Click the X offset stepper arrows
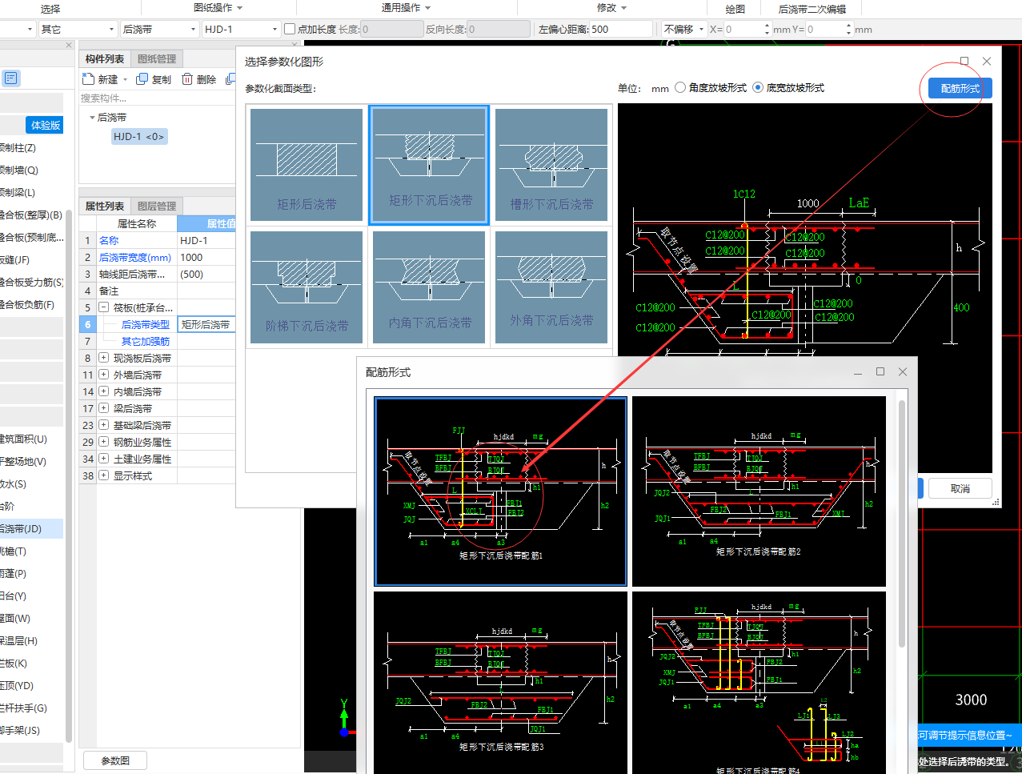This screenshot has width=1022, height=774. point(767,29)
